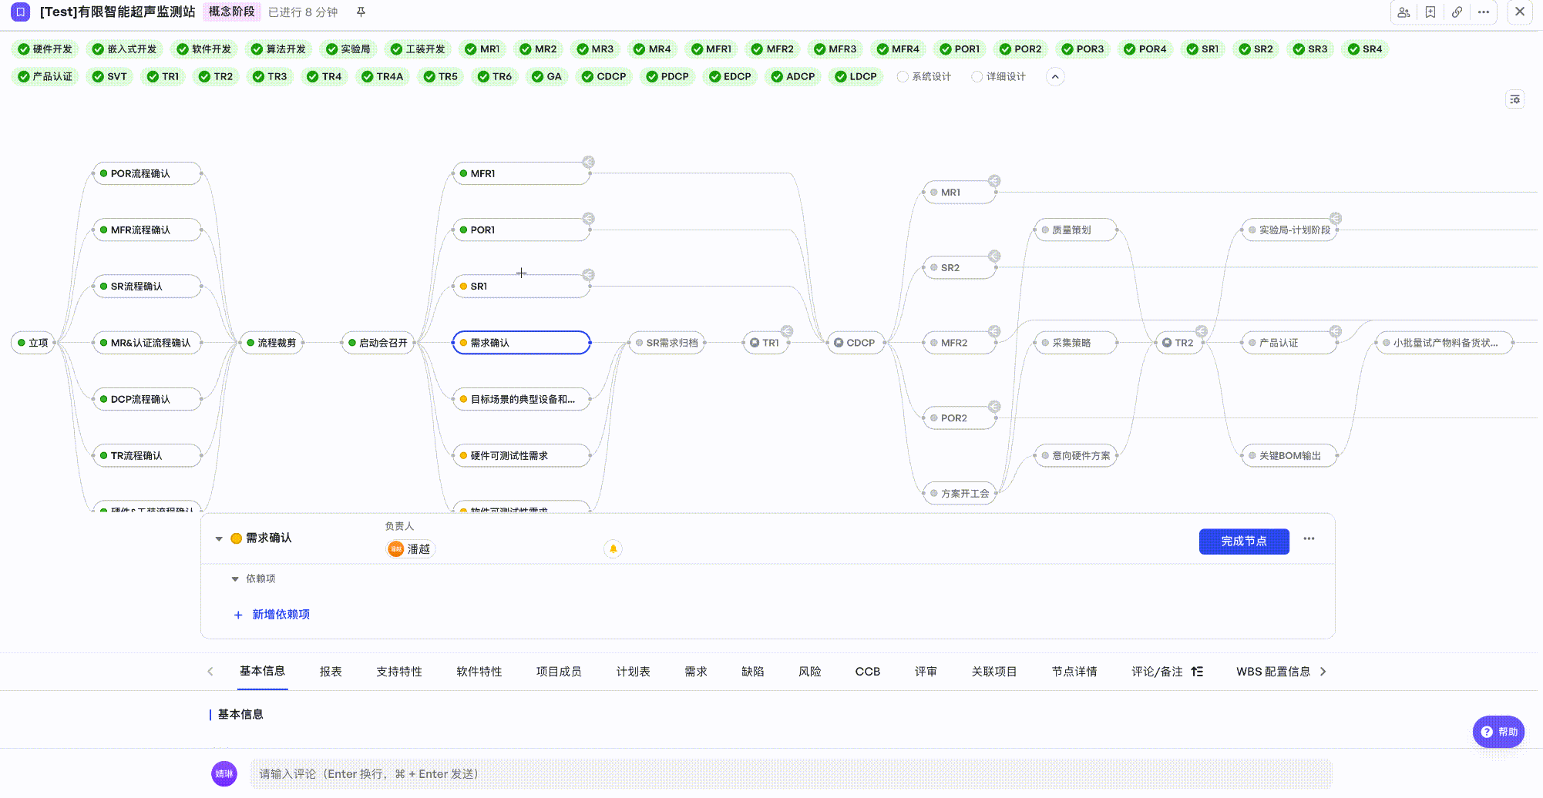Select the 概念阶段 status tag
This screenshot has height=798, width=1543.
coord(232,12)
